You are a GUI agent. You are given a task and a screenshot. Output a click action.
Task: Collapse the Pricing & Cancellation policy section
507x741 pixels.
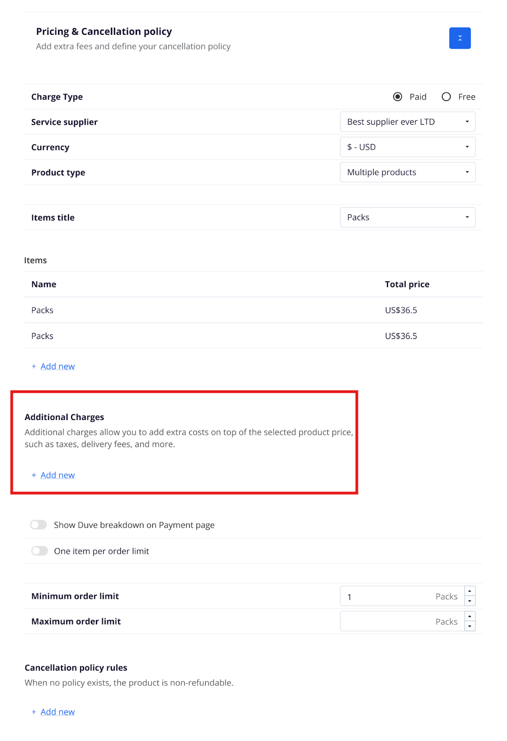[459, 38]
